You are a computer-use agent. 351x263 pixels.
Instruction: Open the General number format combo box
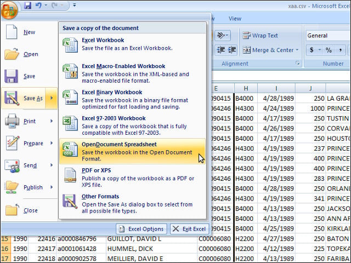pyautogui.click(x=328, y=36)
